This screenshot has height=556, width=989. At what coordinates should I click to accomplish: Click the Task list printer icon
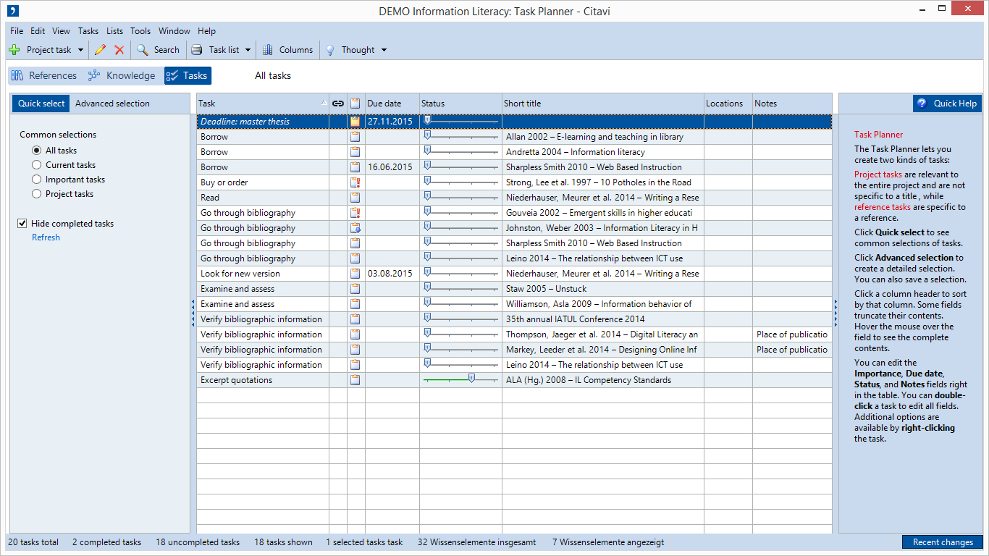197,50
